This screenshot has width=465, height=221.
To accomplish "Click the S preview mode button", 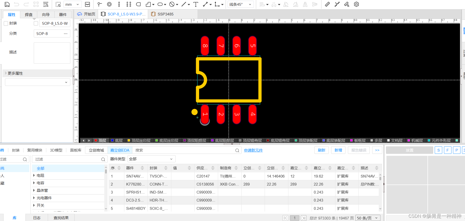I will (438, 150).
